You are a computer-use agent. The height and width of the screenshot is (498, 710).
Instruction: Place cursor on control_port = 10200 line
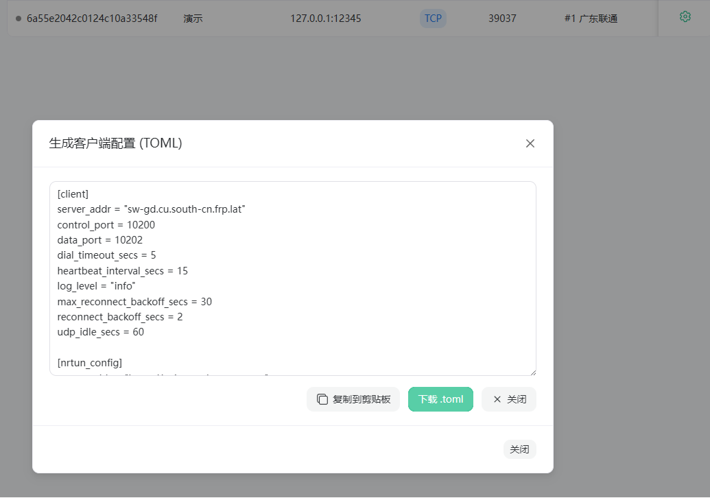106,225
